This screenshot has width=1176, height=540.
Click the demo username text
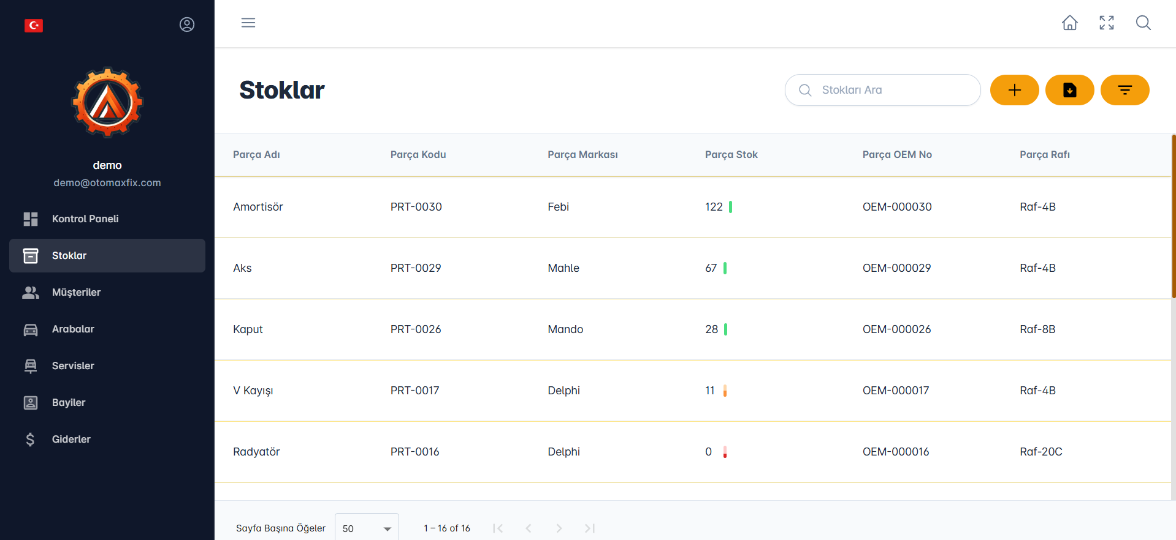point(107,165)
